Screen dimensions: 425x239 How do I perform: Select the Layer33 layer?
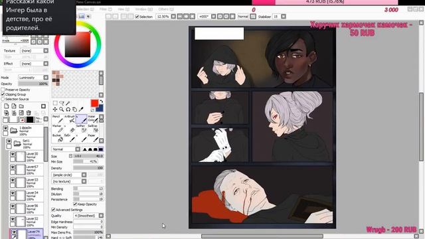[27, 183]
